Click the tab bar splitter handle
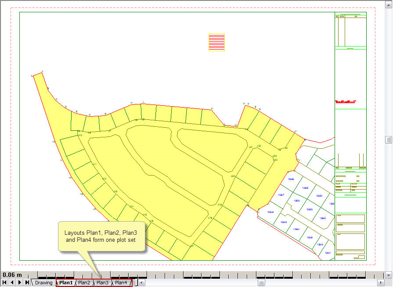This screenshot has height=287, width=393. (x=136, y=283)
